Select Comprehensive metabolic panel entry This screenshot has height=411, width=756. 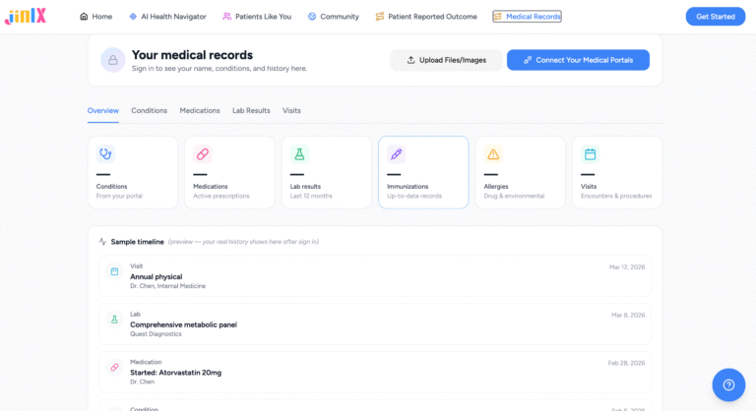tap(375, 323)
